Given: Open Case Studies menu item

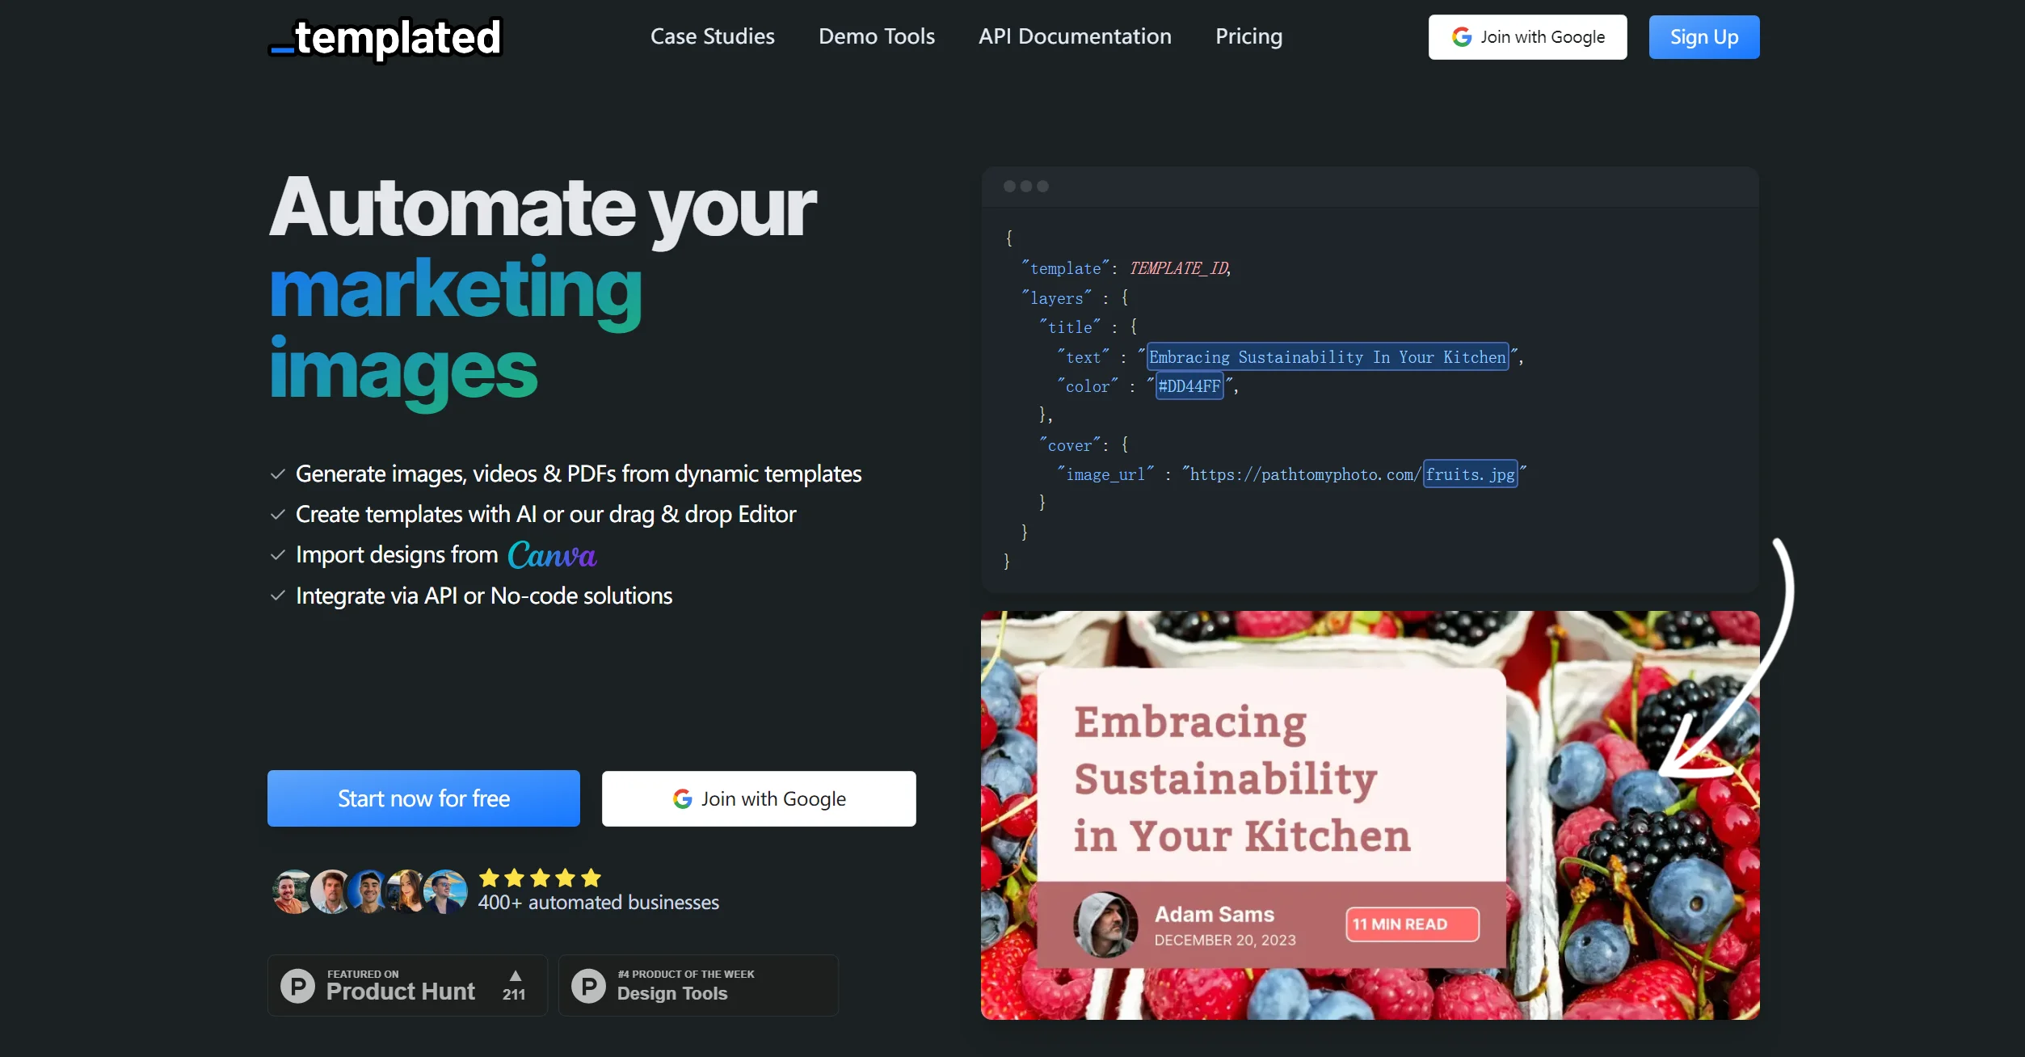Looking at the screenshot, I should point(712,36).
